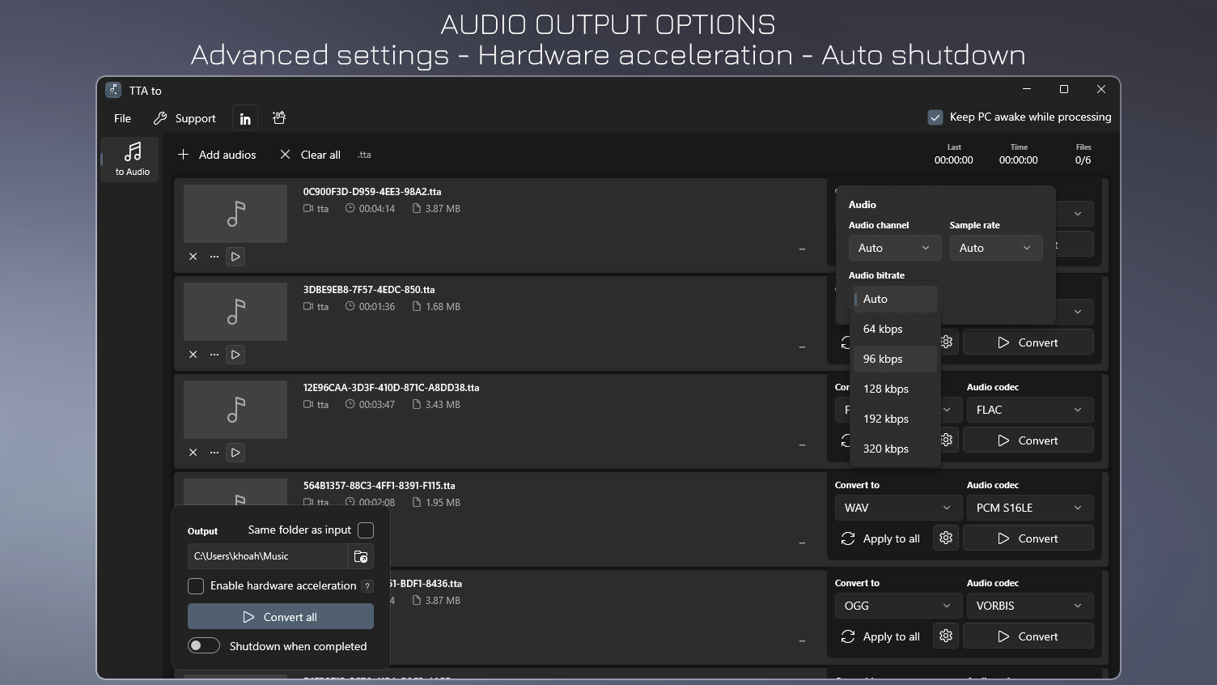Image resolution: width=1217 pixels, height=685 pixels.
Task: Click Add audios button
Action: (x=217, y=155)
